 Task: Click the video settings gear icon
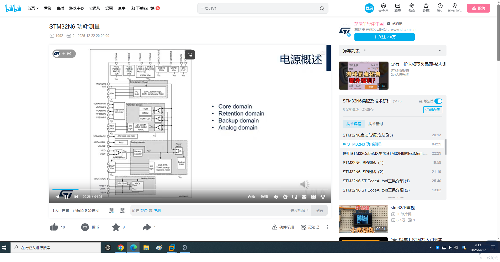coord(285,197)
